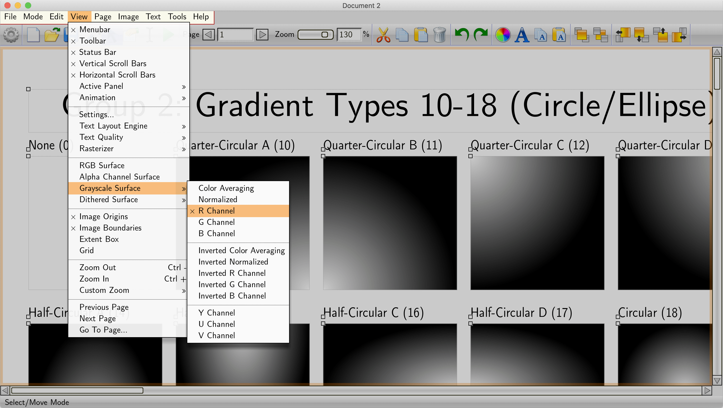Choose Alpha Channel Surface
The width and height of the screenshot is (723, 408).
click(x=129, y=177)
